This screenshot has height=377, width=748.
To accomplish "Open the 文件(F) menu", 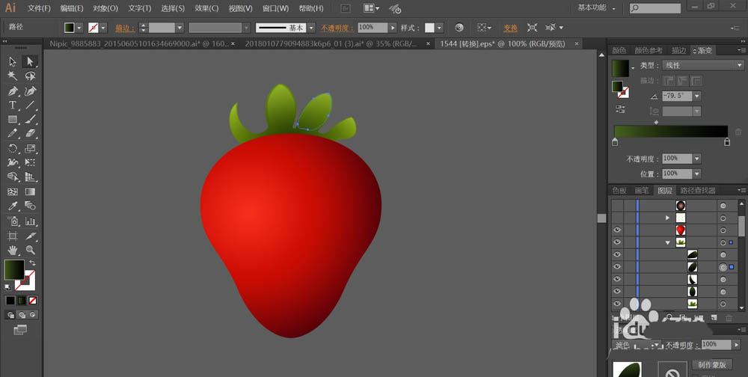I will [39, 8].
